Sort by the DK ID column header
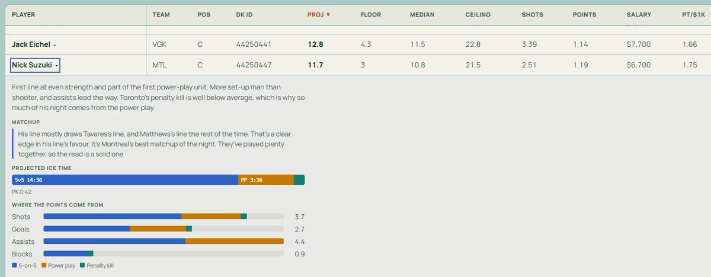Viewport: 711px width, 277px height. click(245, 14)
